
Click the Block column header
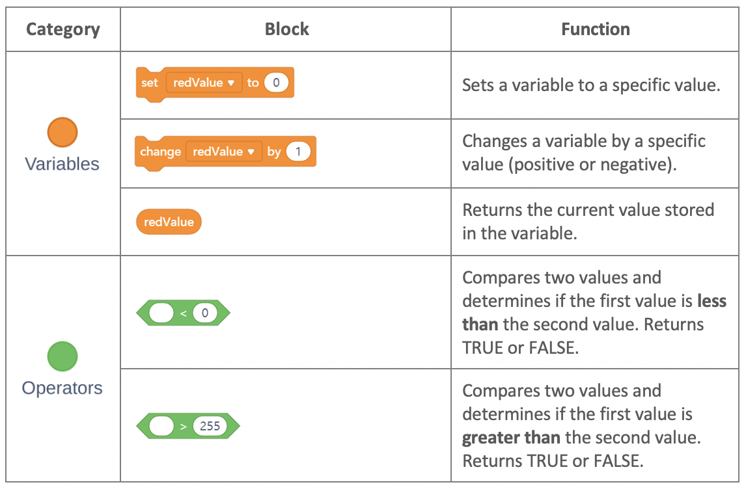[x=286, y=29]
